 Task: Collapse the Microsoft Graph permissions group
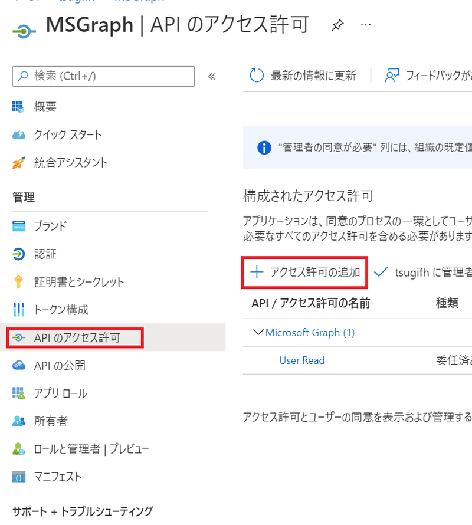click(258, 332)
